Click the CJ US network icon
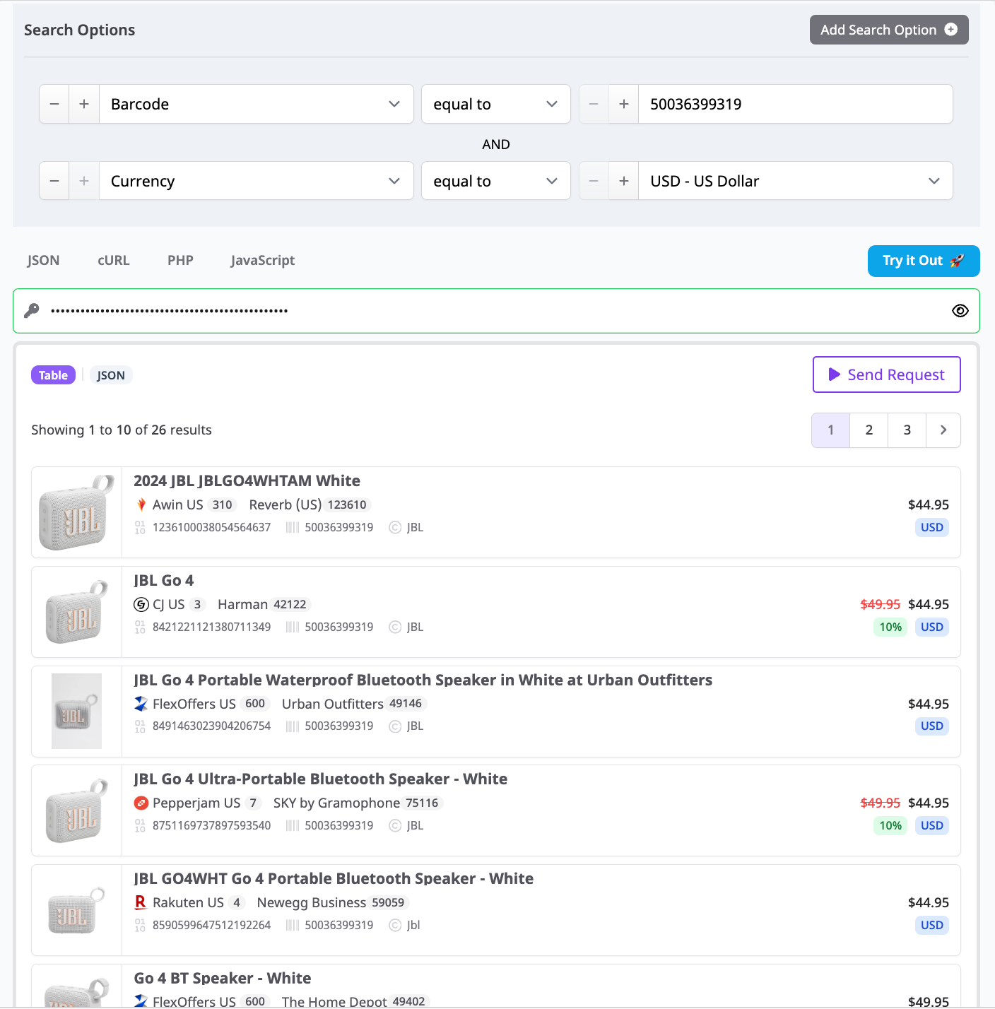Screen dimensions: 995x1009 pos(141,604)
